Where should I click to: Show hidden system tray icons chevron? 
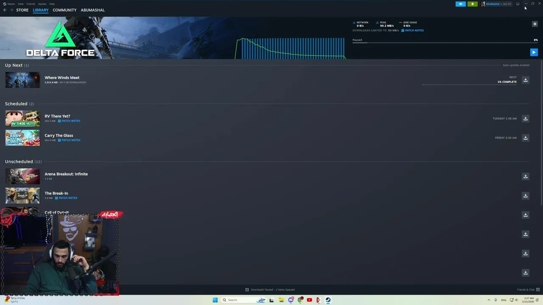click(x=488, y=300)
